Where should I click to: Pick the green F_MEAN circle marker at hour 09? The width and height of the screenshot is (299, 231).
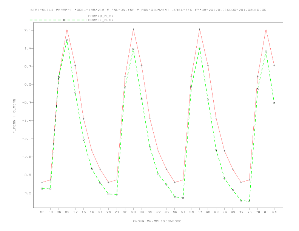click(67, 40)
